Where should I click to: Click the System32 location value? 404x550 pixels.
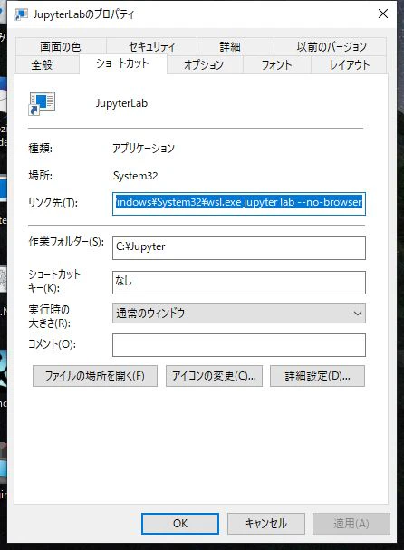tap(135, 176)
